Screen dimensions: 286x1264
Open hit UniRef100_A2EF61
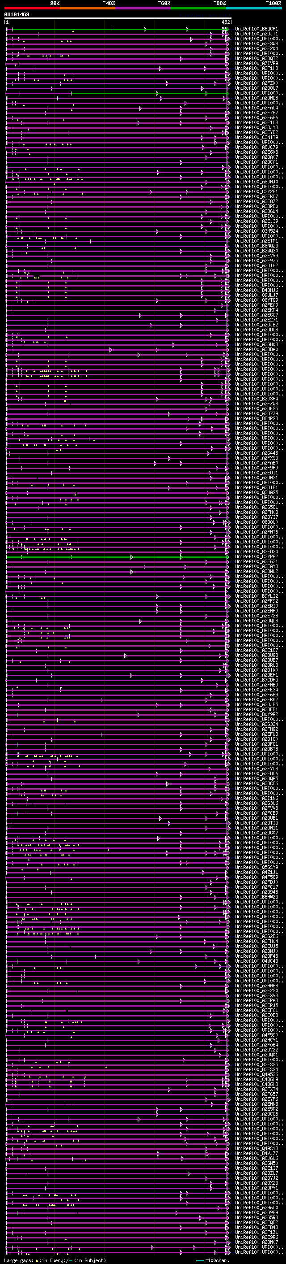pyautogui.click(x=256, y=1010)
